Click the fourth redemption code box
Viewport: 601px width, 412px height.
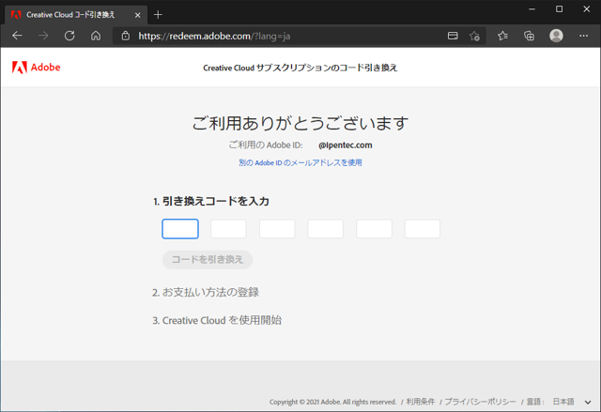(326, 229)
